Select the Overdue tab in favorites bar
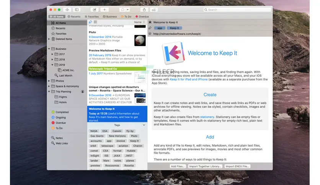This screenshot has width=320, height=185. coord(142,17)
